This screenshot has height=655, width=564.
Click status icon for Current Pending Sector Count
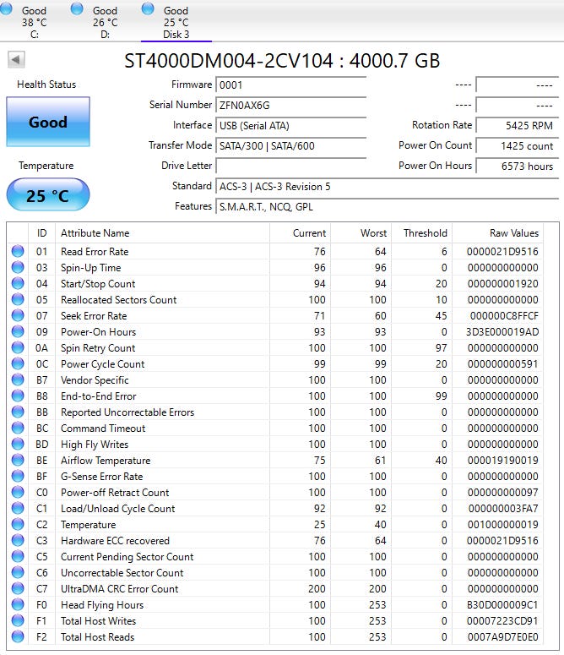(18, 556)
